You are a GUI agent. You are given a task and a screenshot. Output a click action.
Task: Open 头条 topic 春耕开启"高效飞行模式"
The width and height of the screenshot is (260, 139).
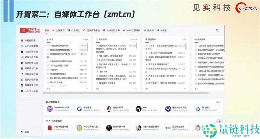coord(209,54)
